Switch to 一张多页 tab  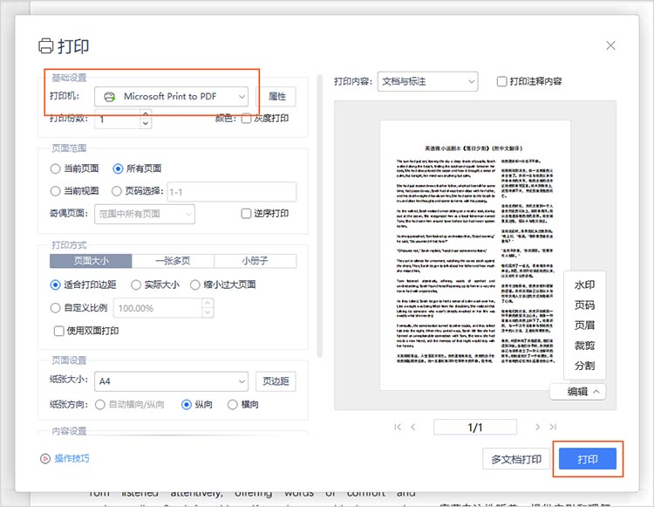(173, 261)
